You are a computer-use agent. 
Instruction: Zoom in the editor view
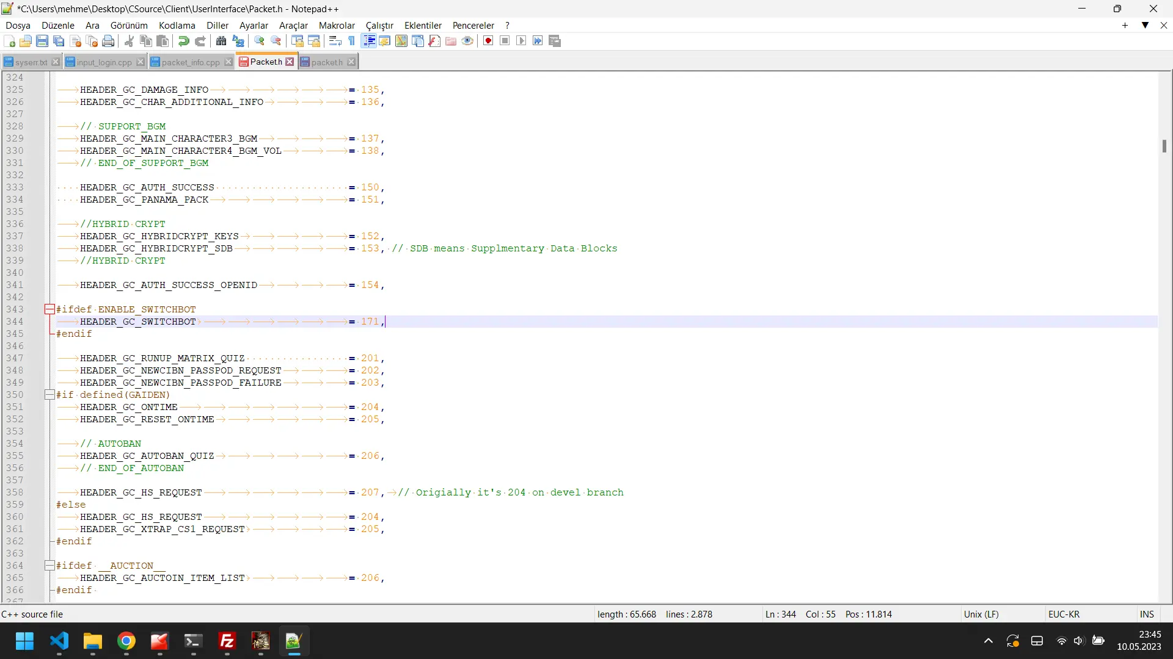click(x=260, y=41)
